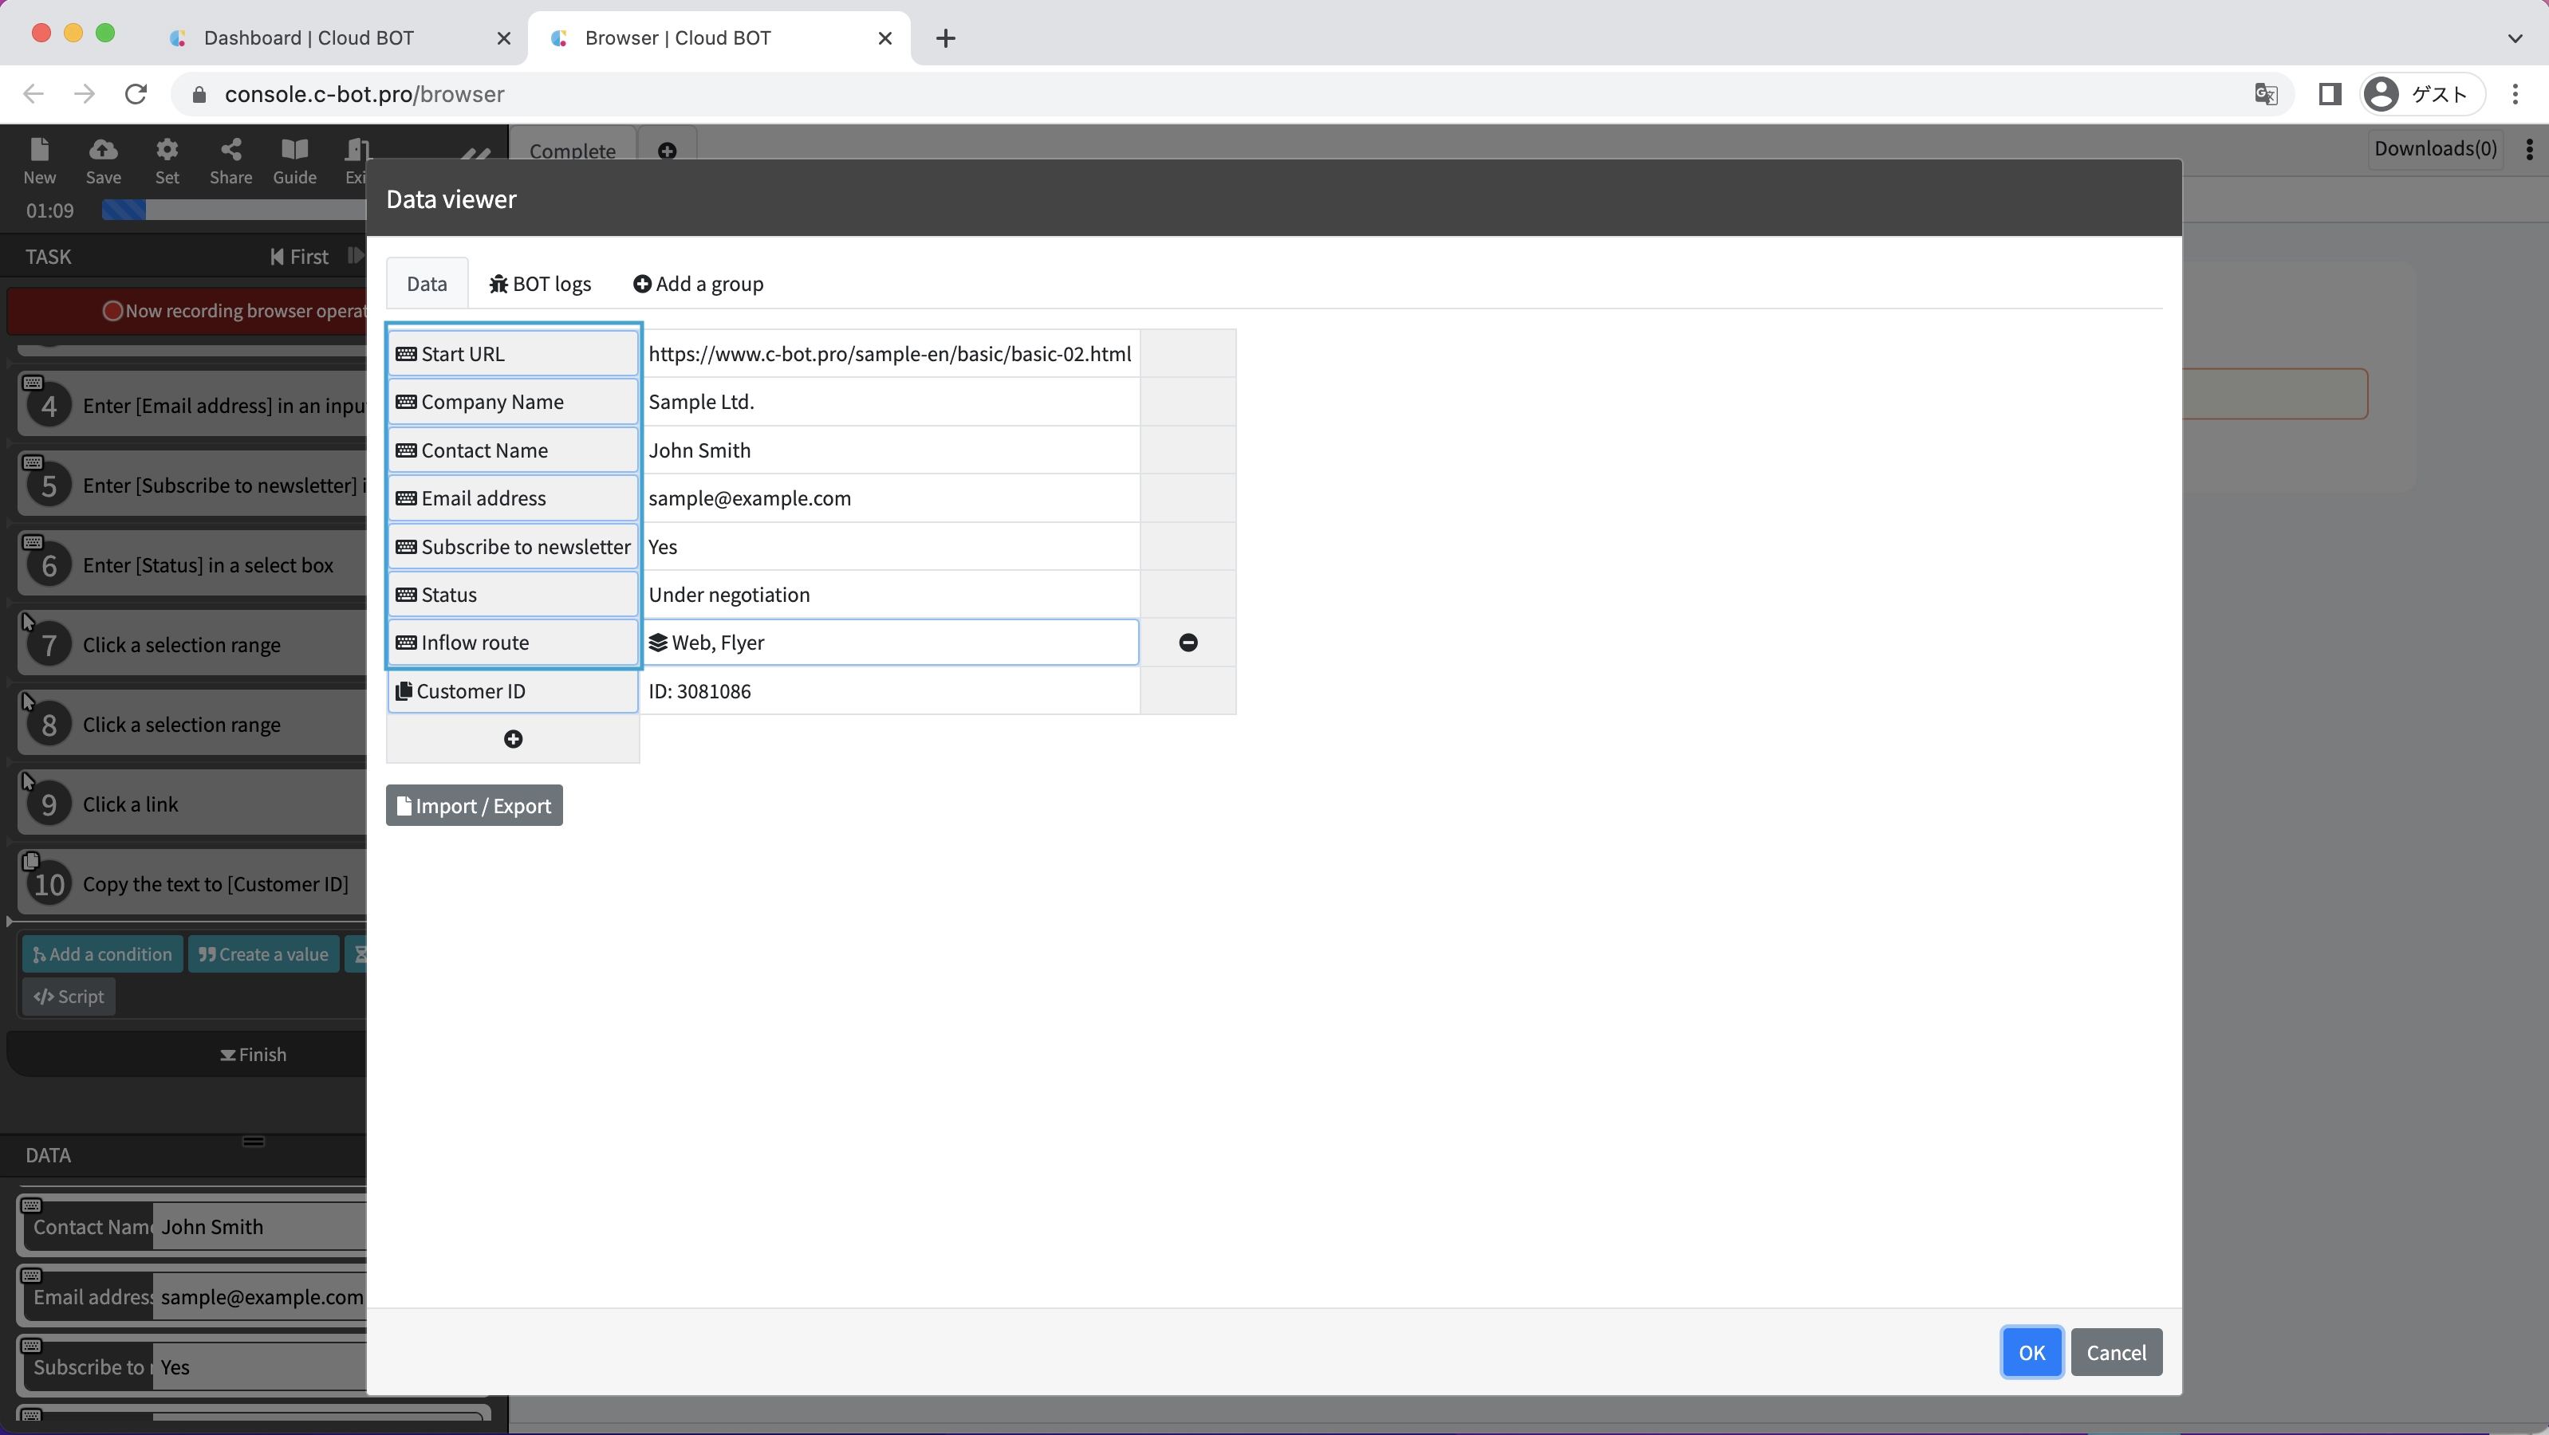Image resolution: width=2549 pixels, height=1435 pixels.
Task: Click the New file icon in toolbar
Action: (x=40, y=160)
